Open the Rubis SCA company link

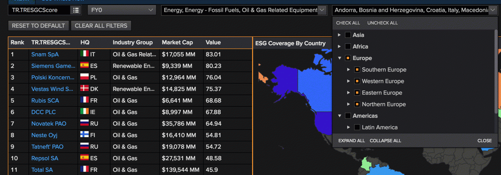pyautogui.click(x=45, y=100)
